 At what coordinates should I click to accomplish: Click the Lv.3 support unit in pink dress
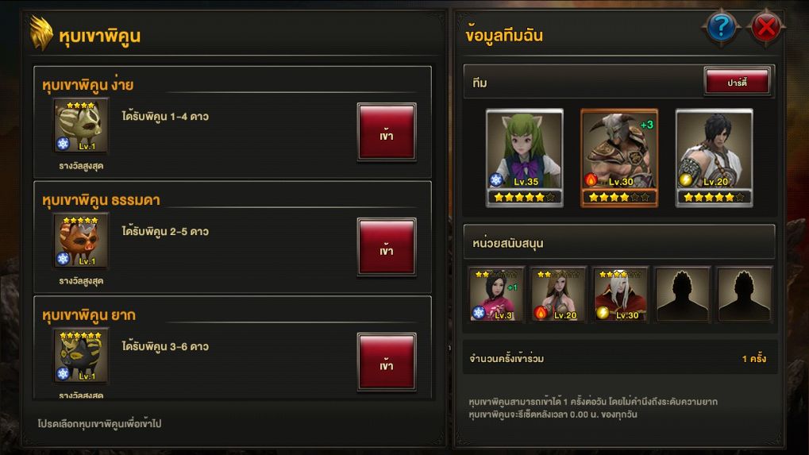coord(497,295)
